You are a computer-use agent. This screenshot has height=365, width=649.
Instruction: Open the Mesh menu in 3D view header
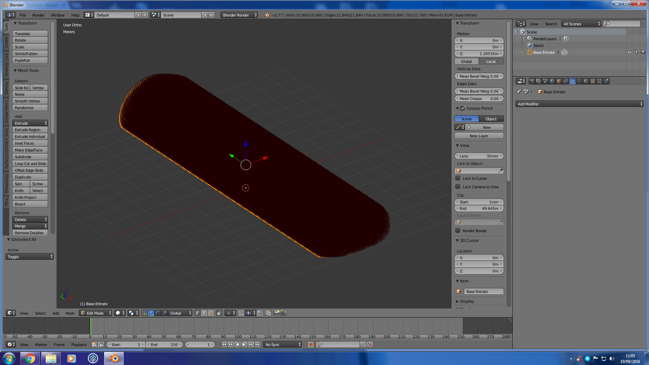70,313
